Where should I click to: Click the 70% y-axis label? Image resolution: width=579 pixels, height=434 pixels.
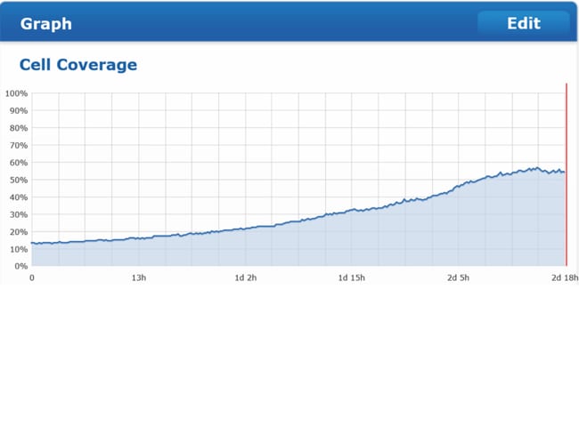point(17,145)
